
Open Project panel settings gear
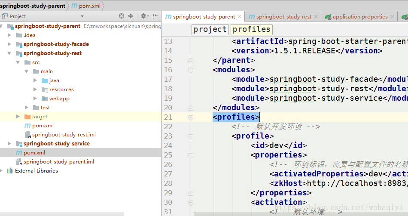[144, 16]
